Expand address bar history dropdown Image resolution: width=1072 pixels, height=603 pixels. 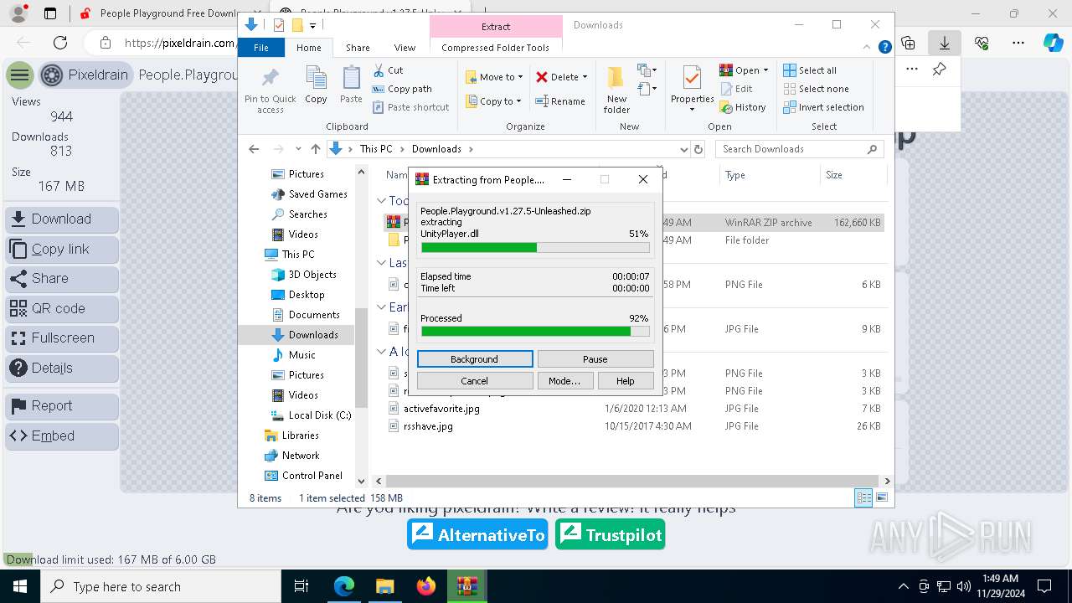coord(684,149)
